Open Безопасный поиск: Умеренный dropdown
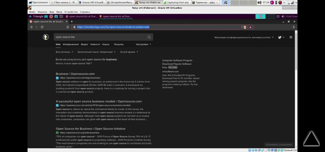This screenshot has width=325, height=152. pyautogui.click(x=96, y=52)
